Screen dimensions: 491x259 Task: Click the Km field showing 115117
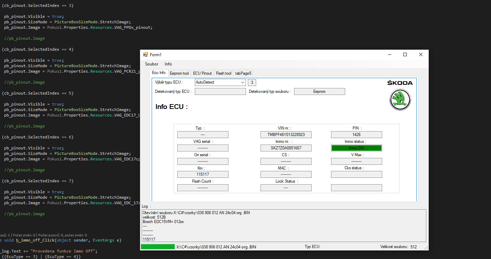(x=203, y=174)
